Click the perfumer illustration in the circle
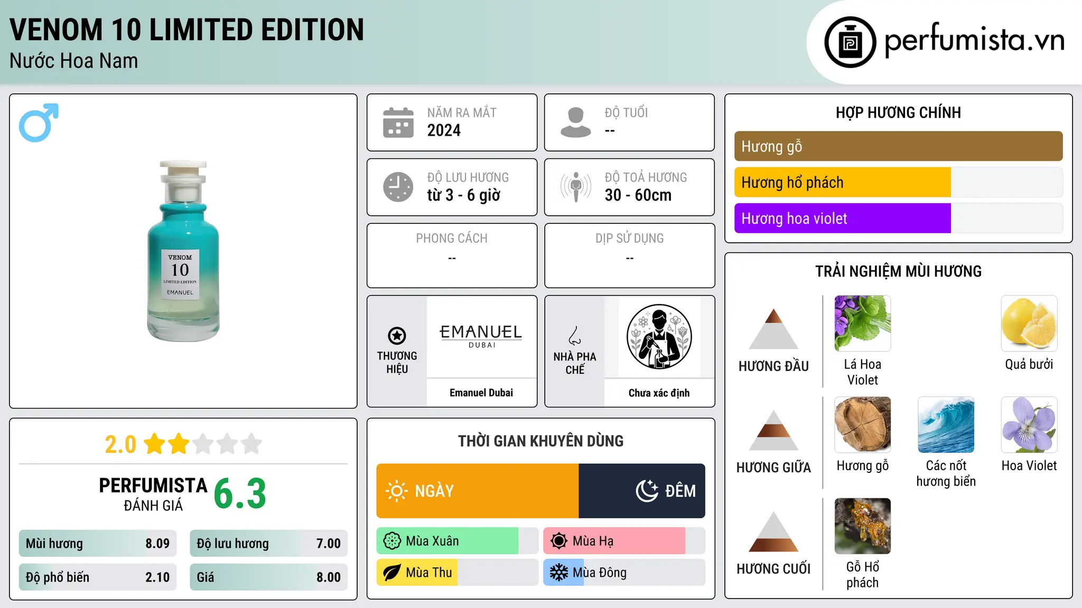 point(659,336)
